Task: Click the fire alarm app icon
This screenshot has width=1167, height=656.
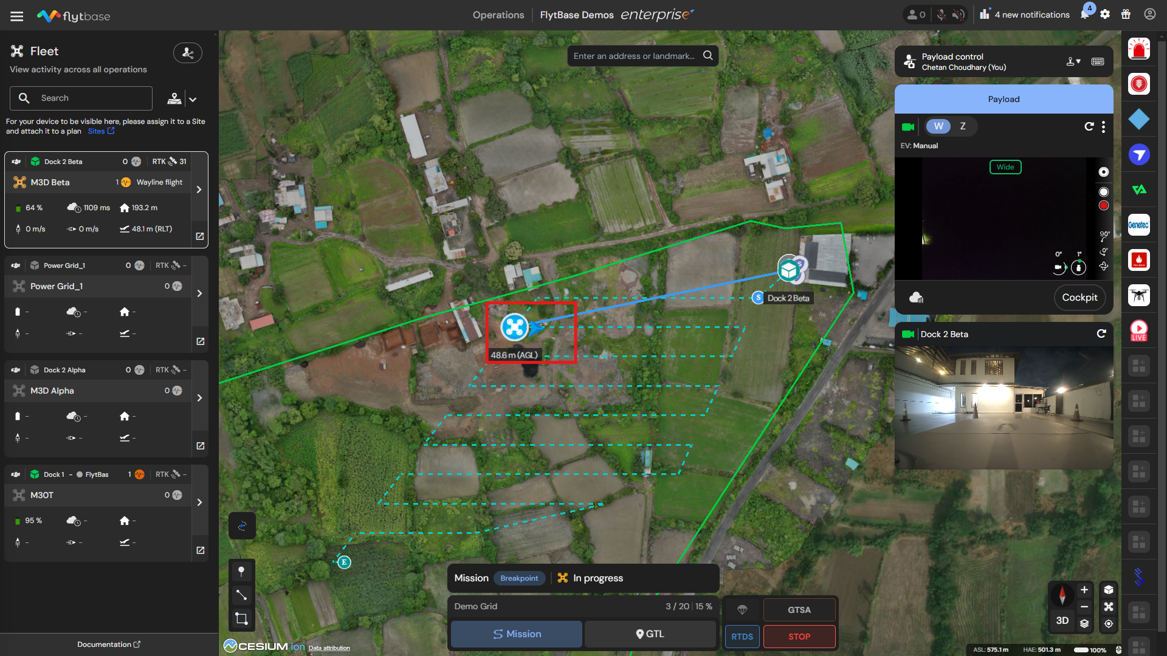Action: (x=1138, y=261)
